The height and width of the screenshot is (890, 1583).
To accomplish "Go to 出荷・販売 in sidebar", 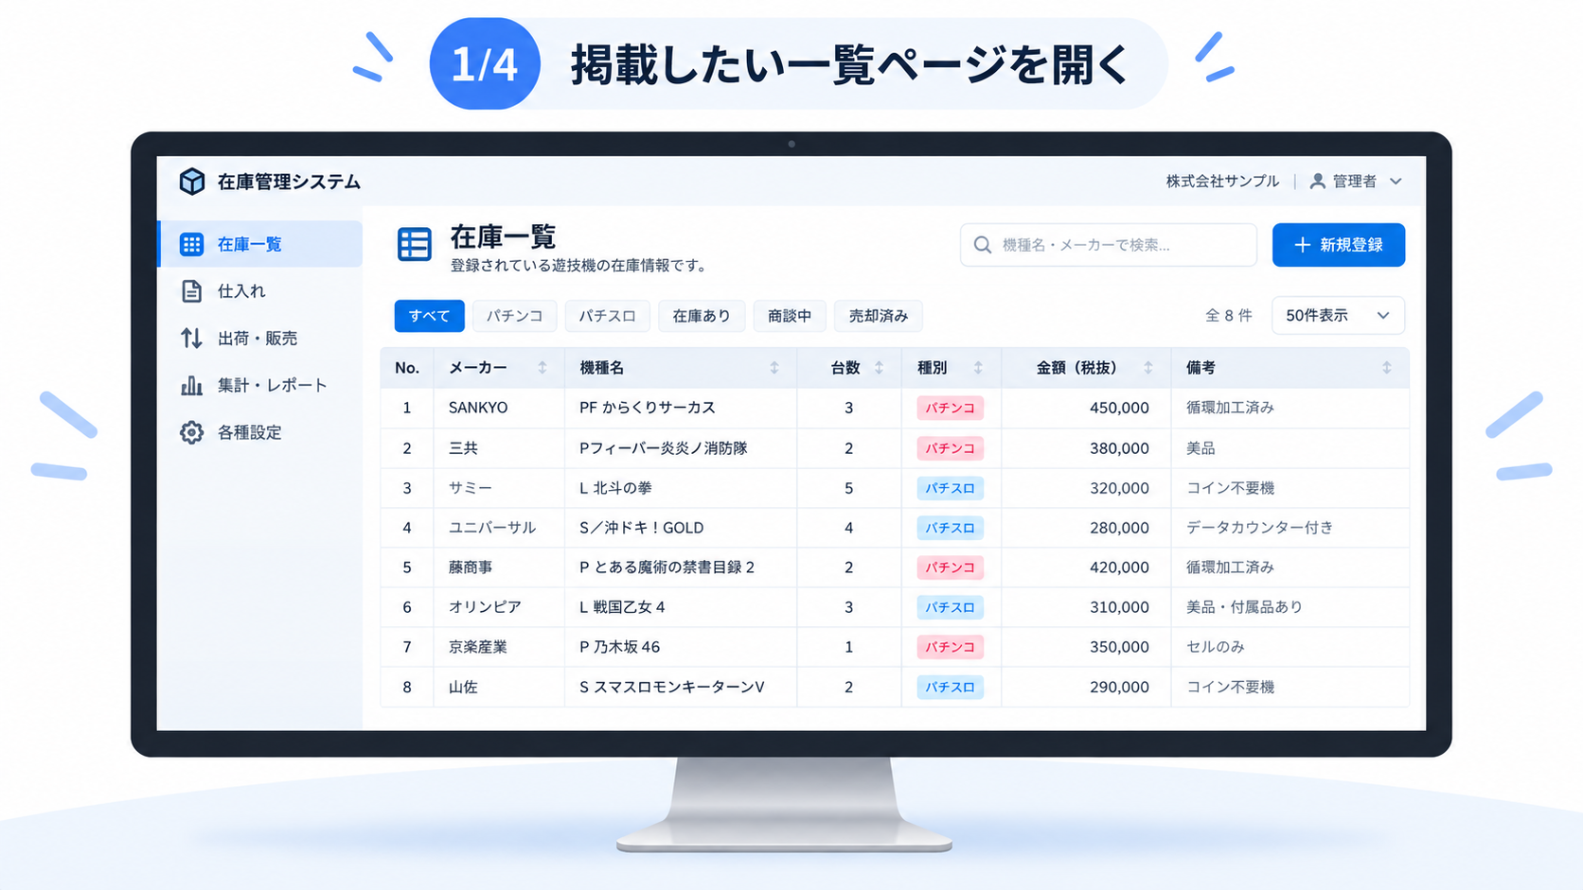I will coord(260,338).
